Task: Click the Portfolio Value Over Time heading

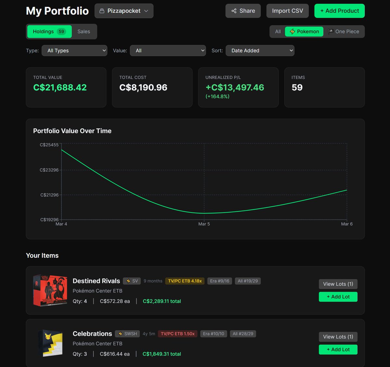Action: (x=72, y=131)
